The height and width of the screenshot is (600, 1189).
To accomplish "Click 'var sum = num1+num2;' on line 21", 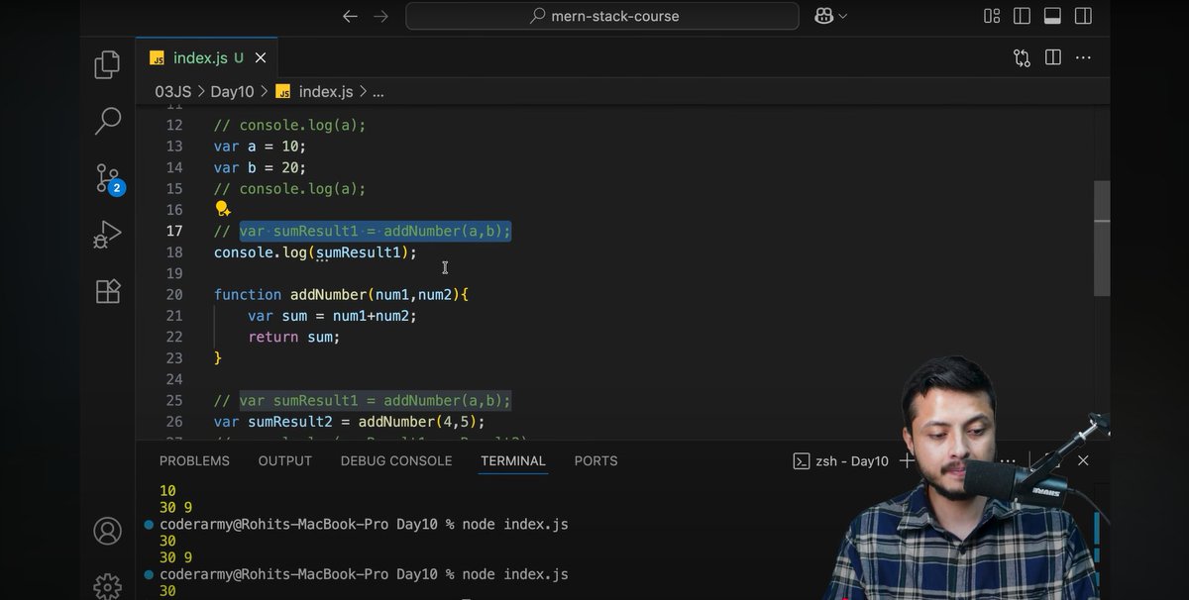I will [333, 316].
